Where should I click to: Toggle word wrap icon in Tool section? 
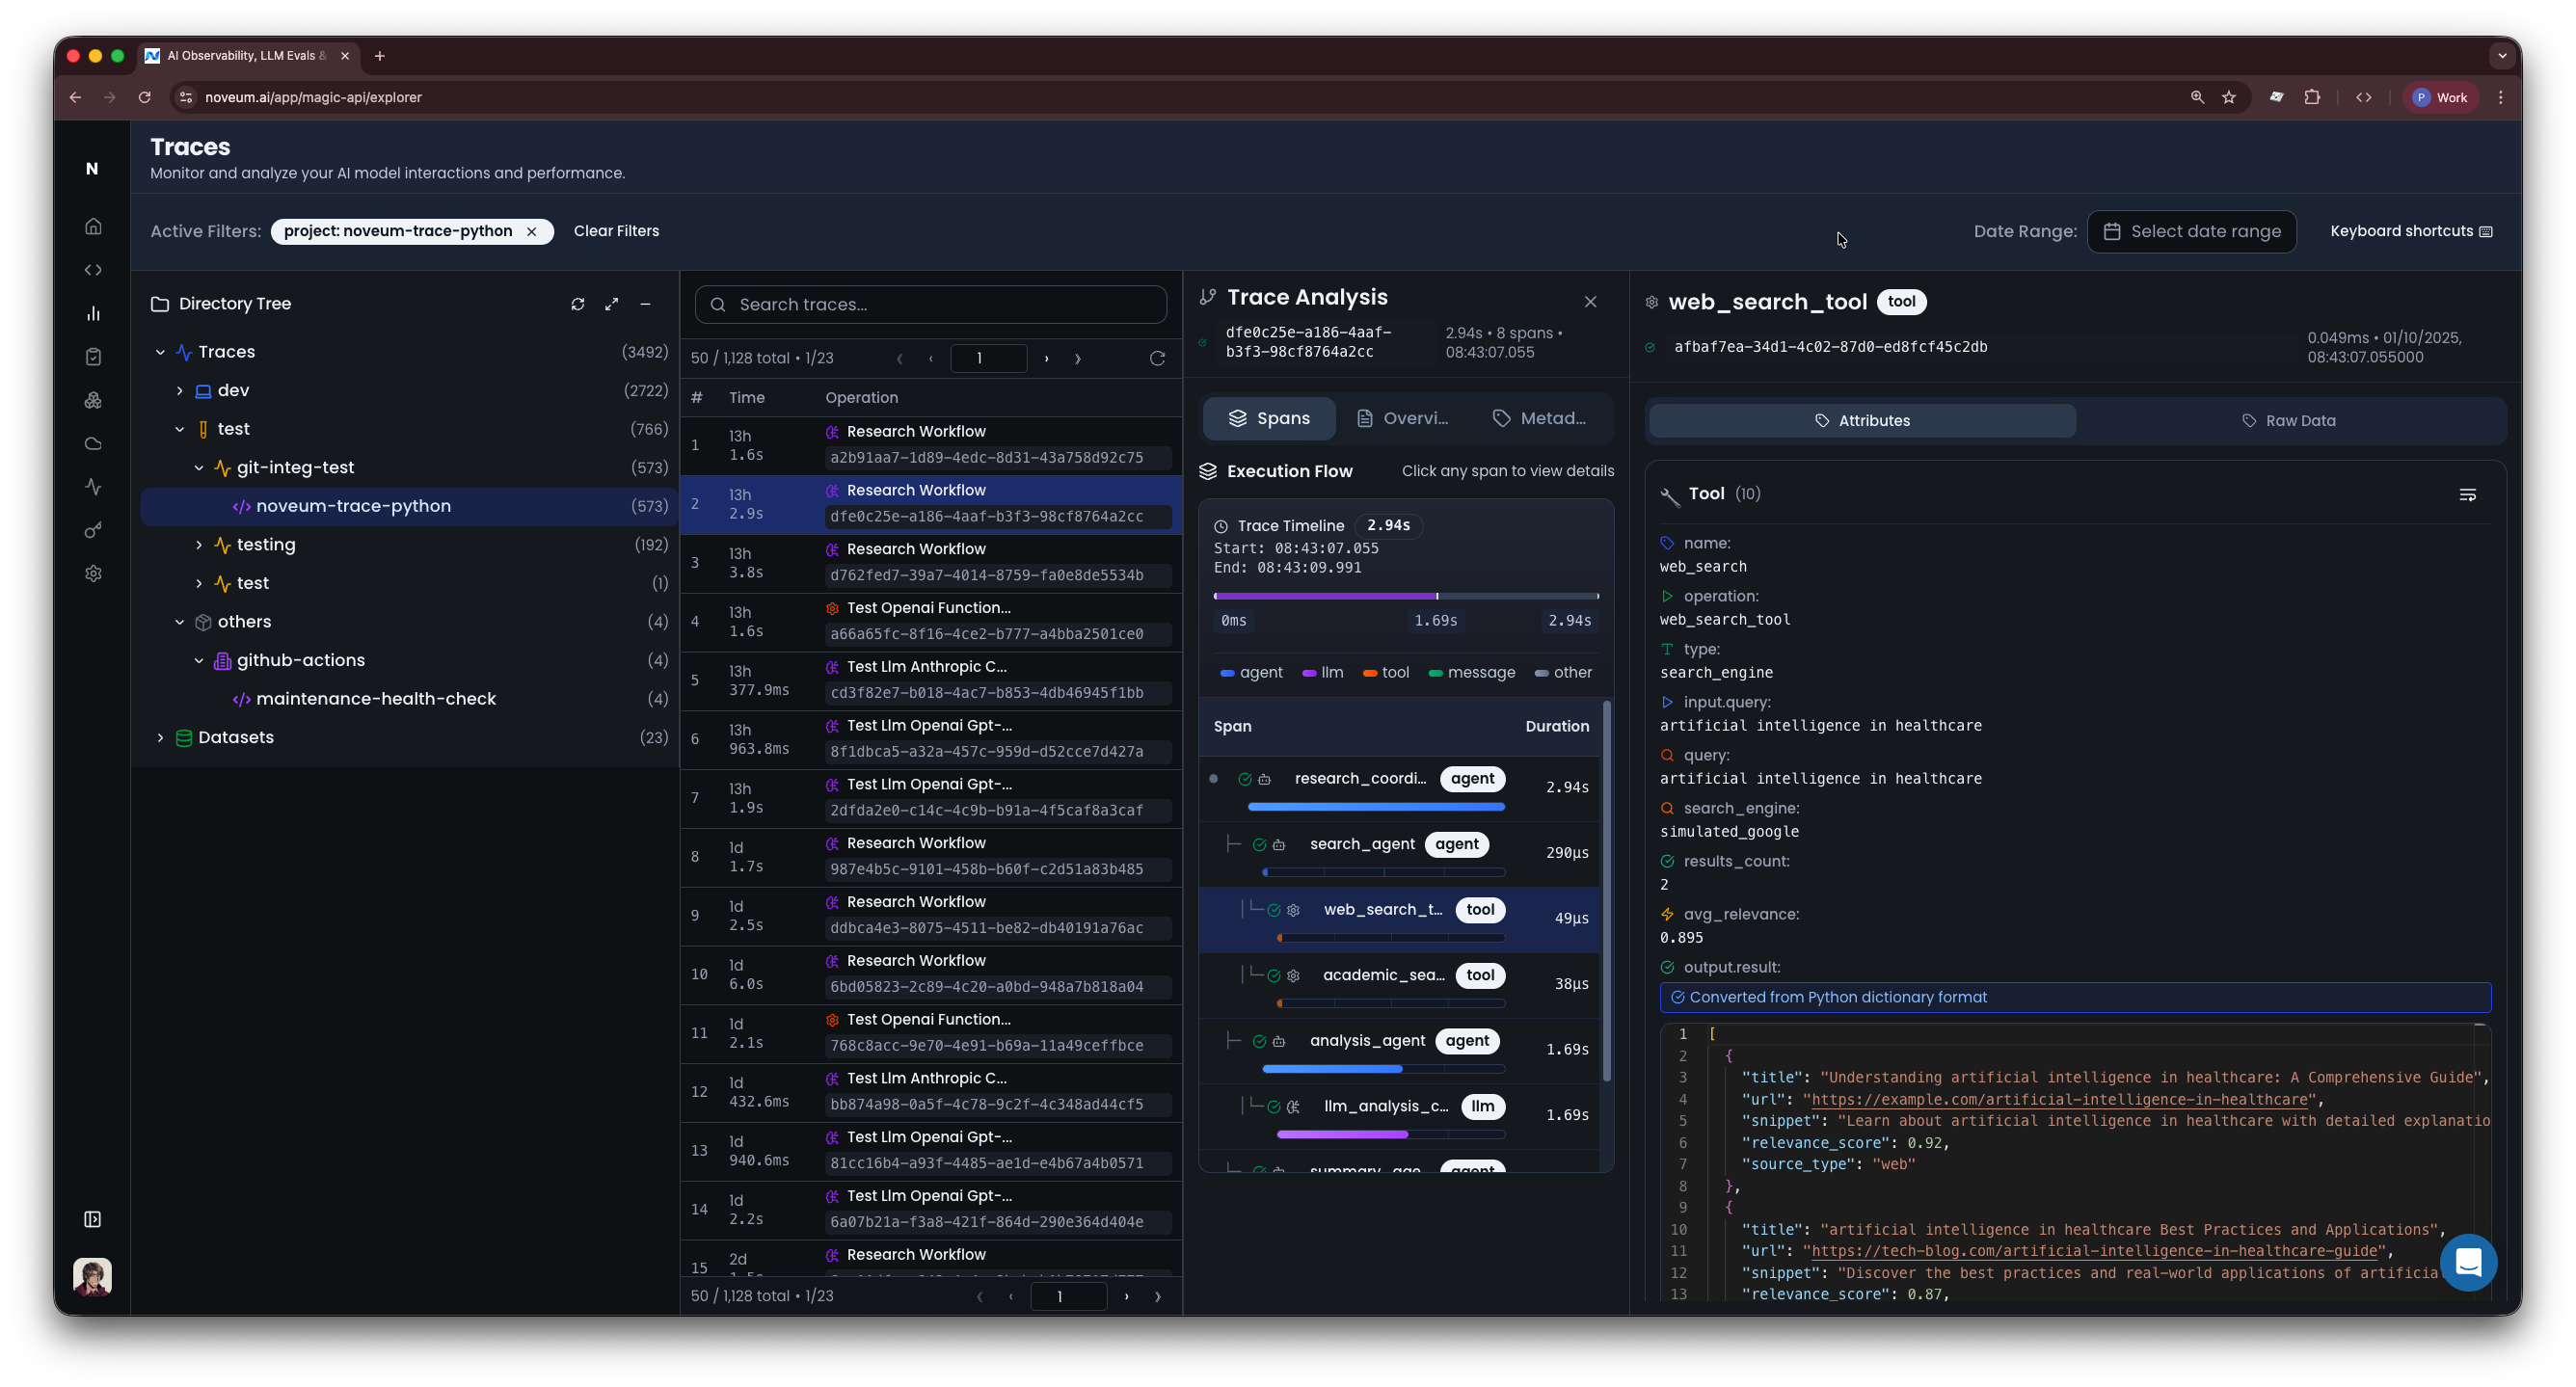tap(2467, 495)
